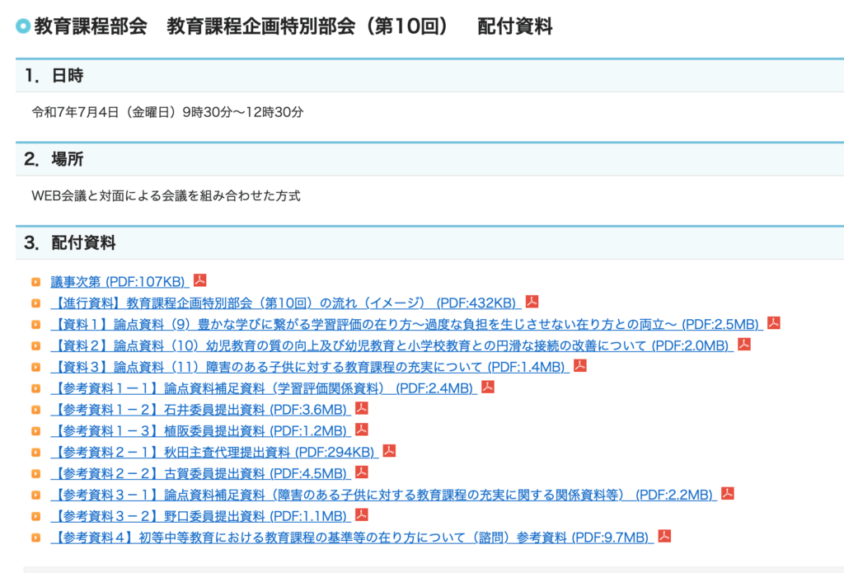The width and height of the screenshot is (844, 573).
Task: Click PDF icon beside 古賀委員提出資料
Action: 361,473
